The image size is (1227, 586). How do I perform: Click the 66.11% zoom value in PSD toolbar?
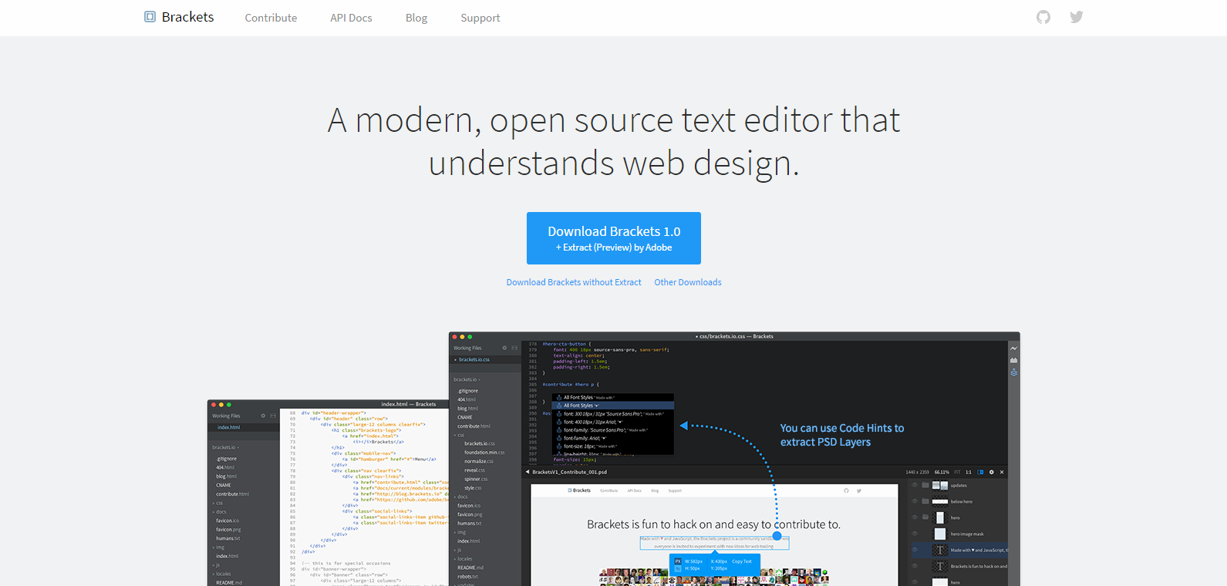pos(942,472)
